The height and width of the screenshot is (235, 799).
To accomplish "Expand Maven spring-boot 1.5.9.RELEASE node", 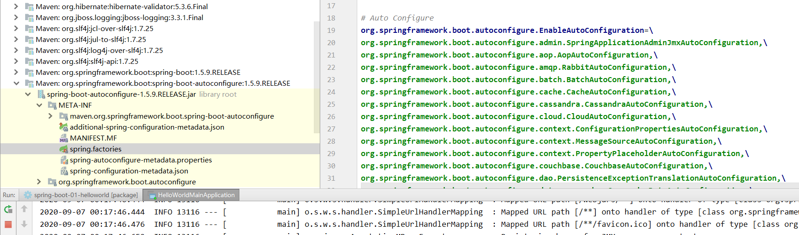I will (16, 72).
